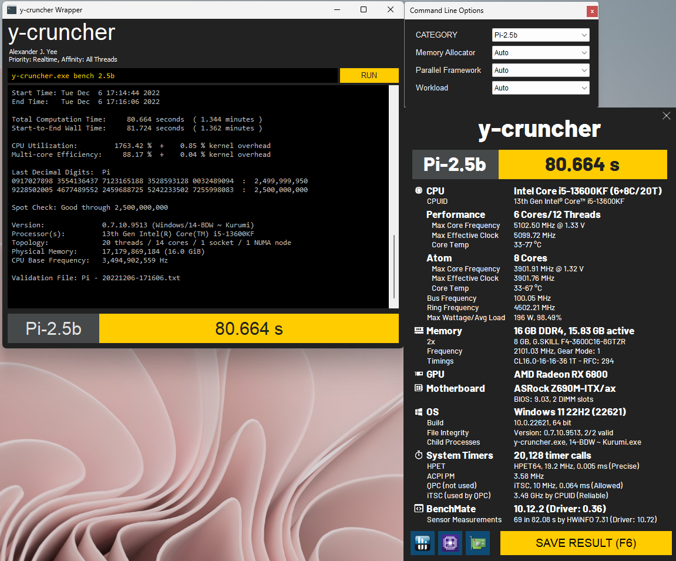Close the Command Line Options window
This screenshot has width=676, height=561.
592,12
